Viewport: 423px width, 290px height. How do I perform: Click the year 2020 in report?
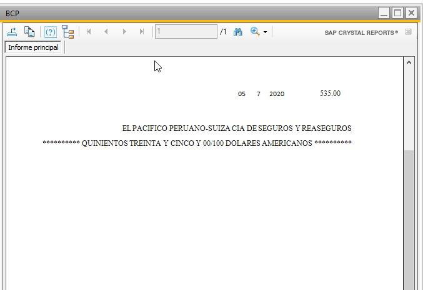[x=277, y=94]
